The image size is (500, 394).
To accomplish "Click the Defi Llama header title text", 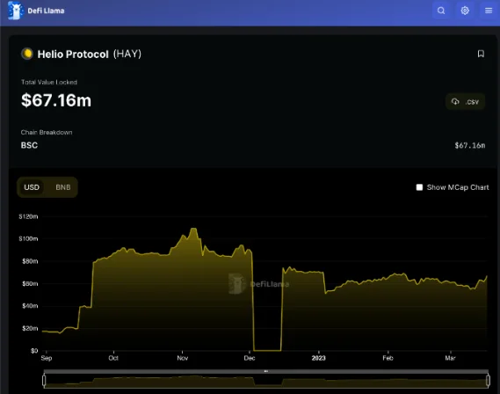I will click(x=46, y=11).
